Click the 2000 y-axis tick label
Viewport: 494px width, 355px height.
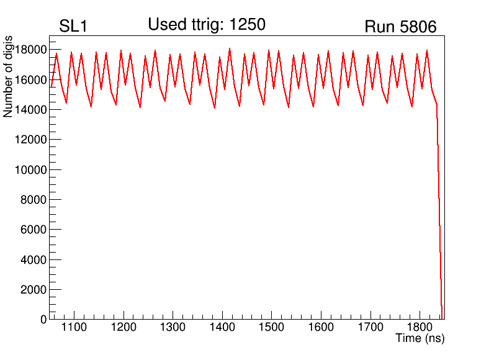coord(34,290)
